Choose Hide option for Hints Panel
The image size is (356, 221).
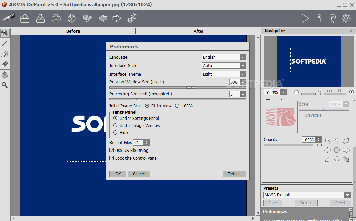pyautogui.click(x=115, y=132)
